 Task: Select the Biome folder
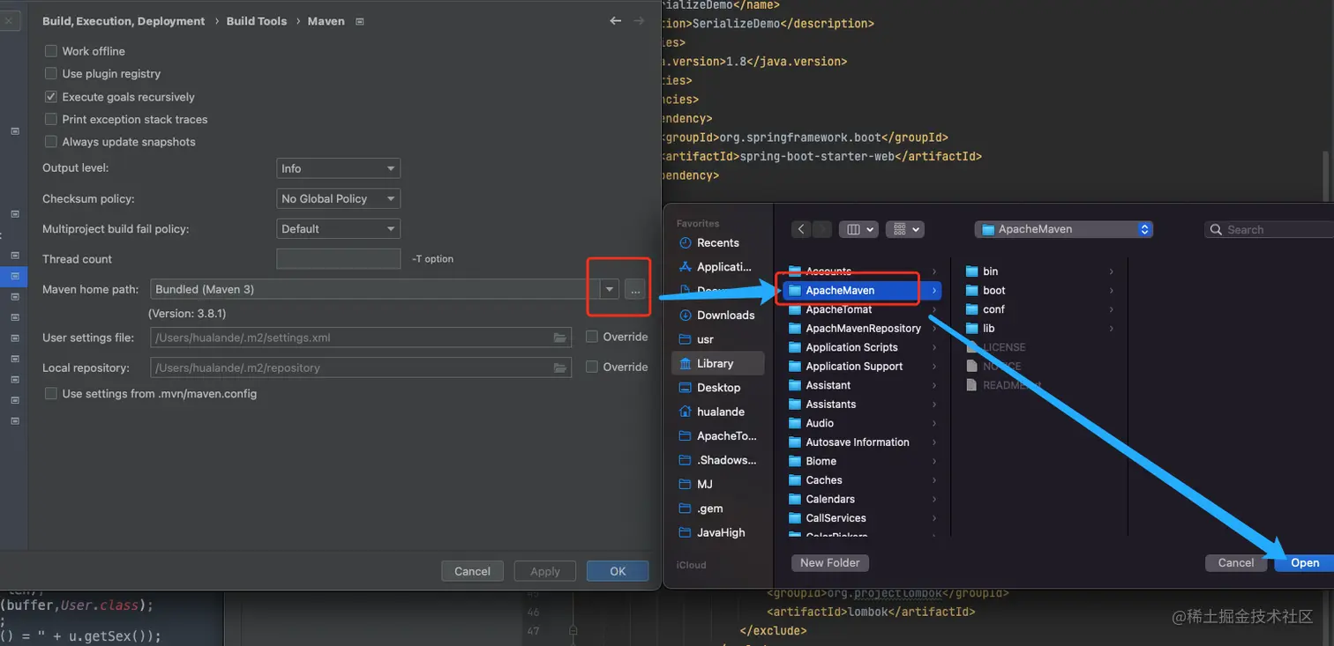pos(861,461)
